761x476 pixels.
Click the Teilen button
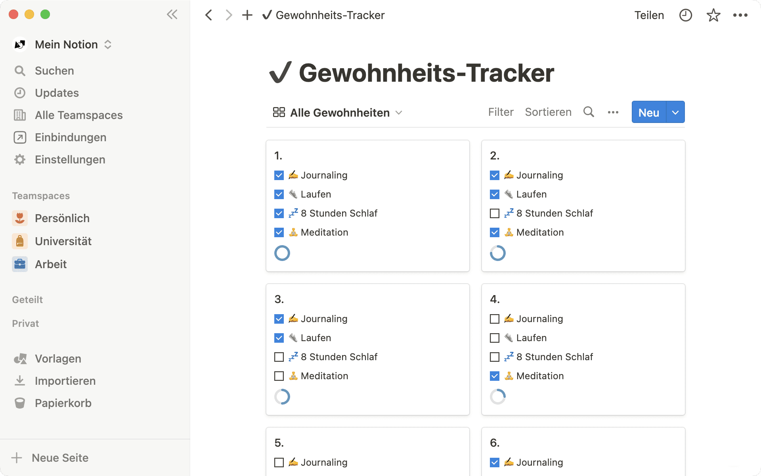click(649, 15)
